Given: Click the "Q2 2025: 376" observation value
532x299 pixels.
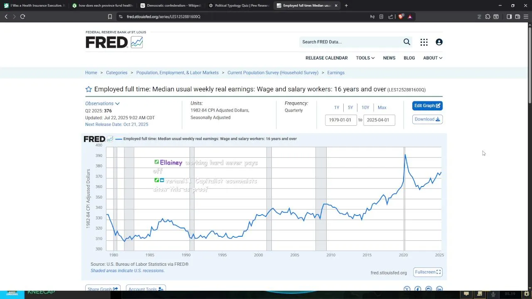Looking at the screenshot, I should tap(99, 111).
